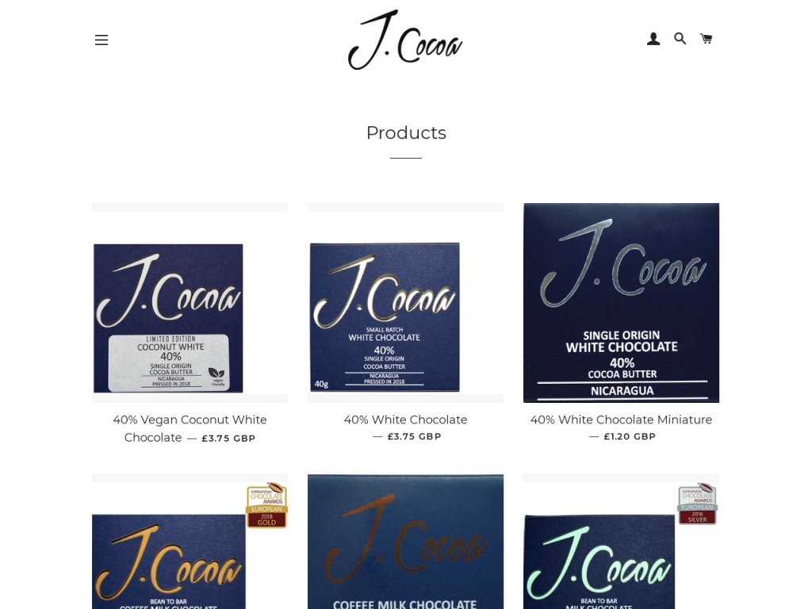Select the Coconut White chocolate bar image
This screenshot has width=812, height=609.
(190, 302)
